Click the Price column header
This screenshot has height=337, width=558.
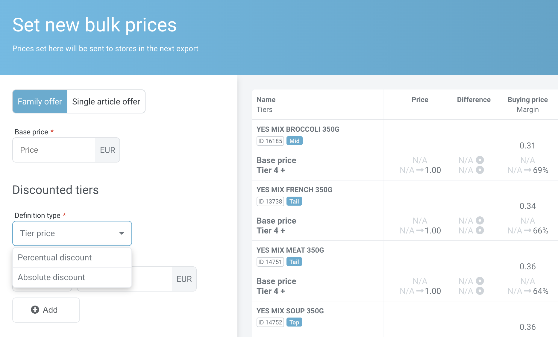pos(420,100)
